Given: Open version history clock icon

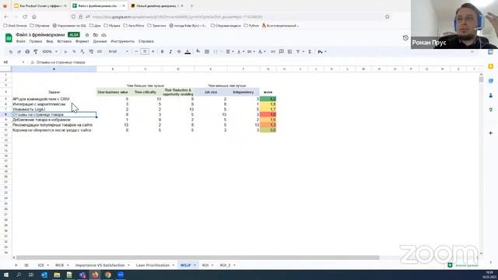Looking at the screenshot, I should 405,38.
